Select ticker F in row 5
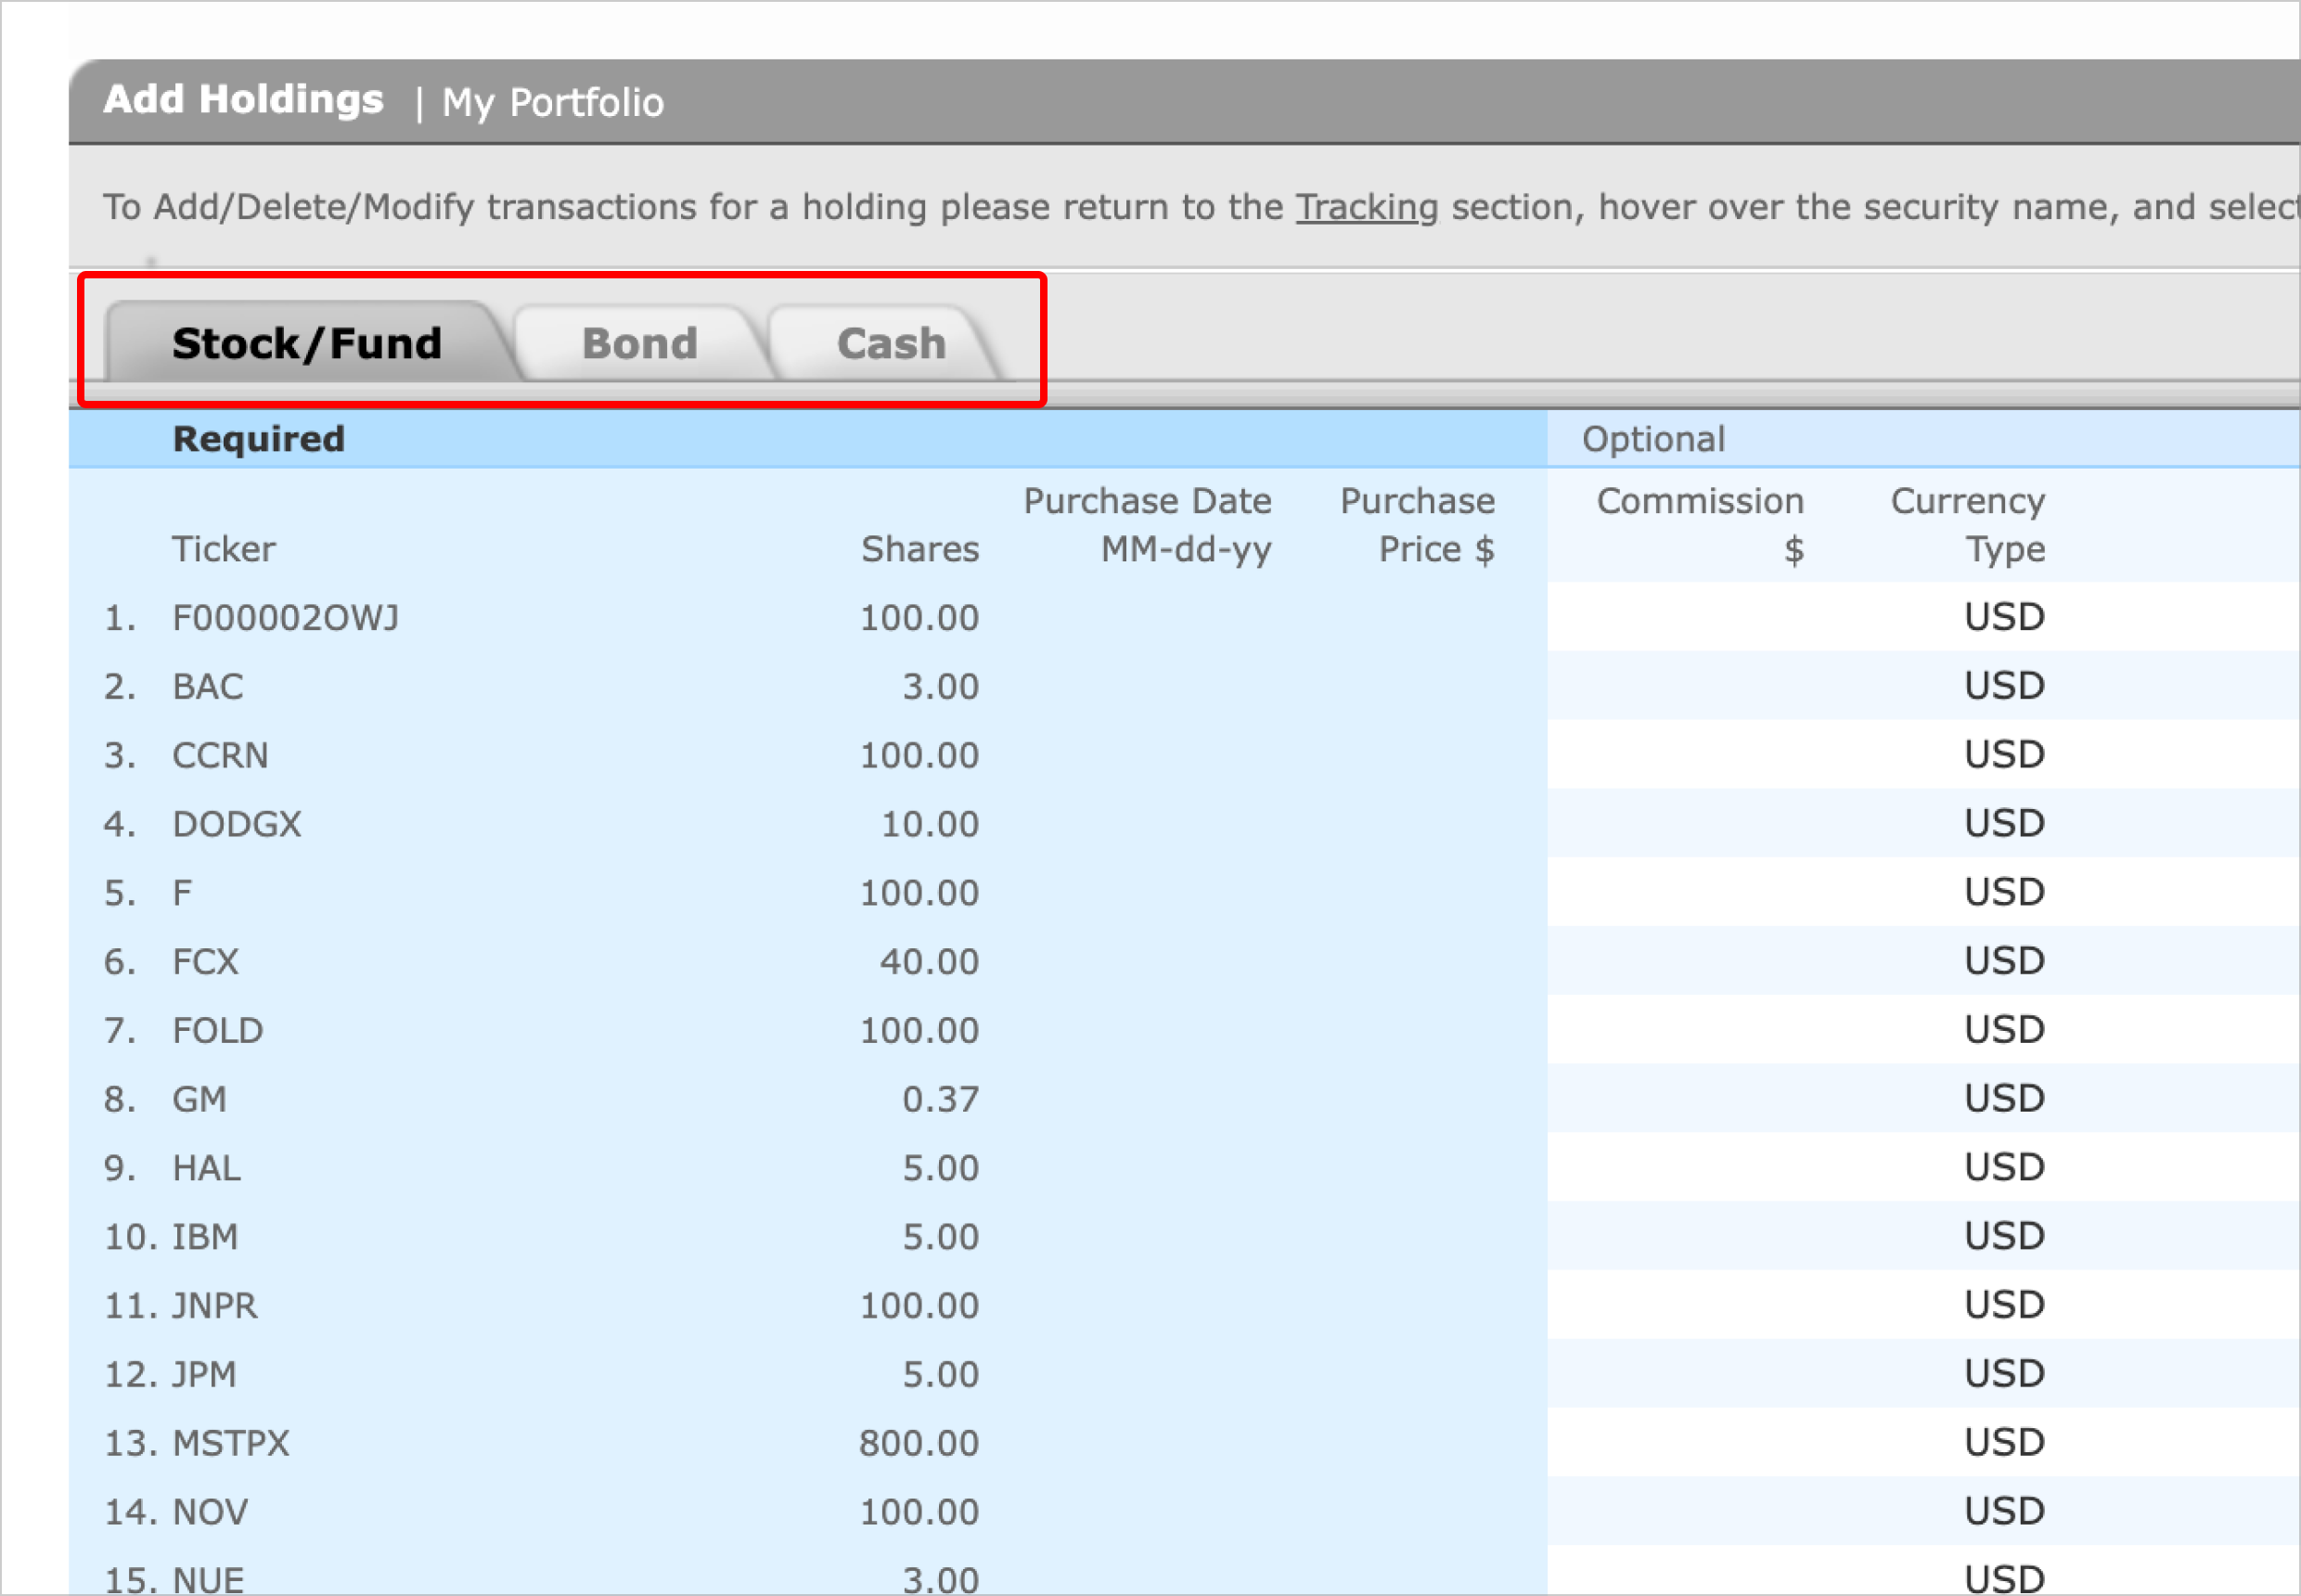The image size is (2301, 1596). click(182, 893)
